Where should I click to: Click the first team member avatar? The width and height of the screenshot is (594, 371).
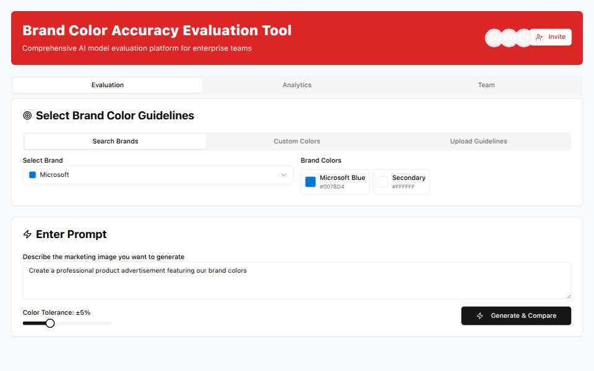tap(494, 38)
